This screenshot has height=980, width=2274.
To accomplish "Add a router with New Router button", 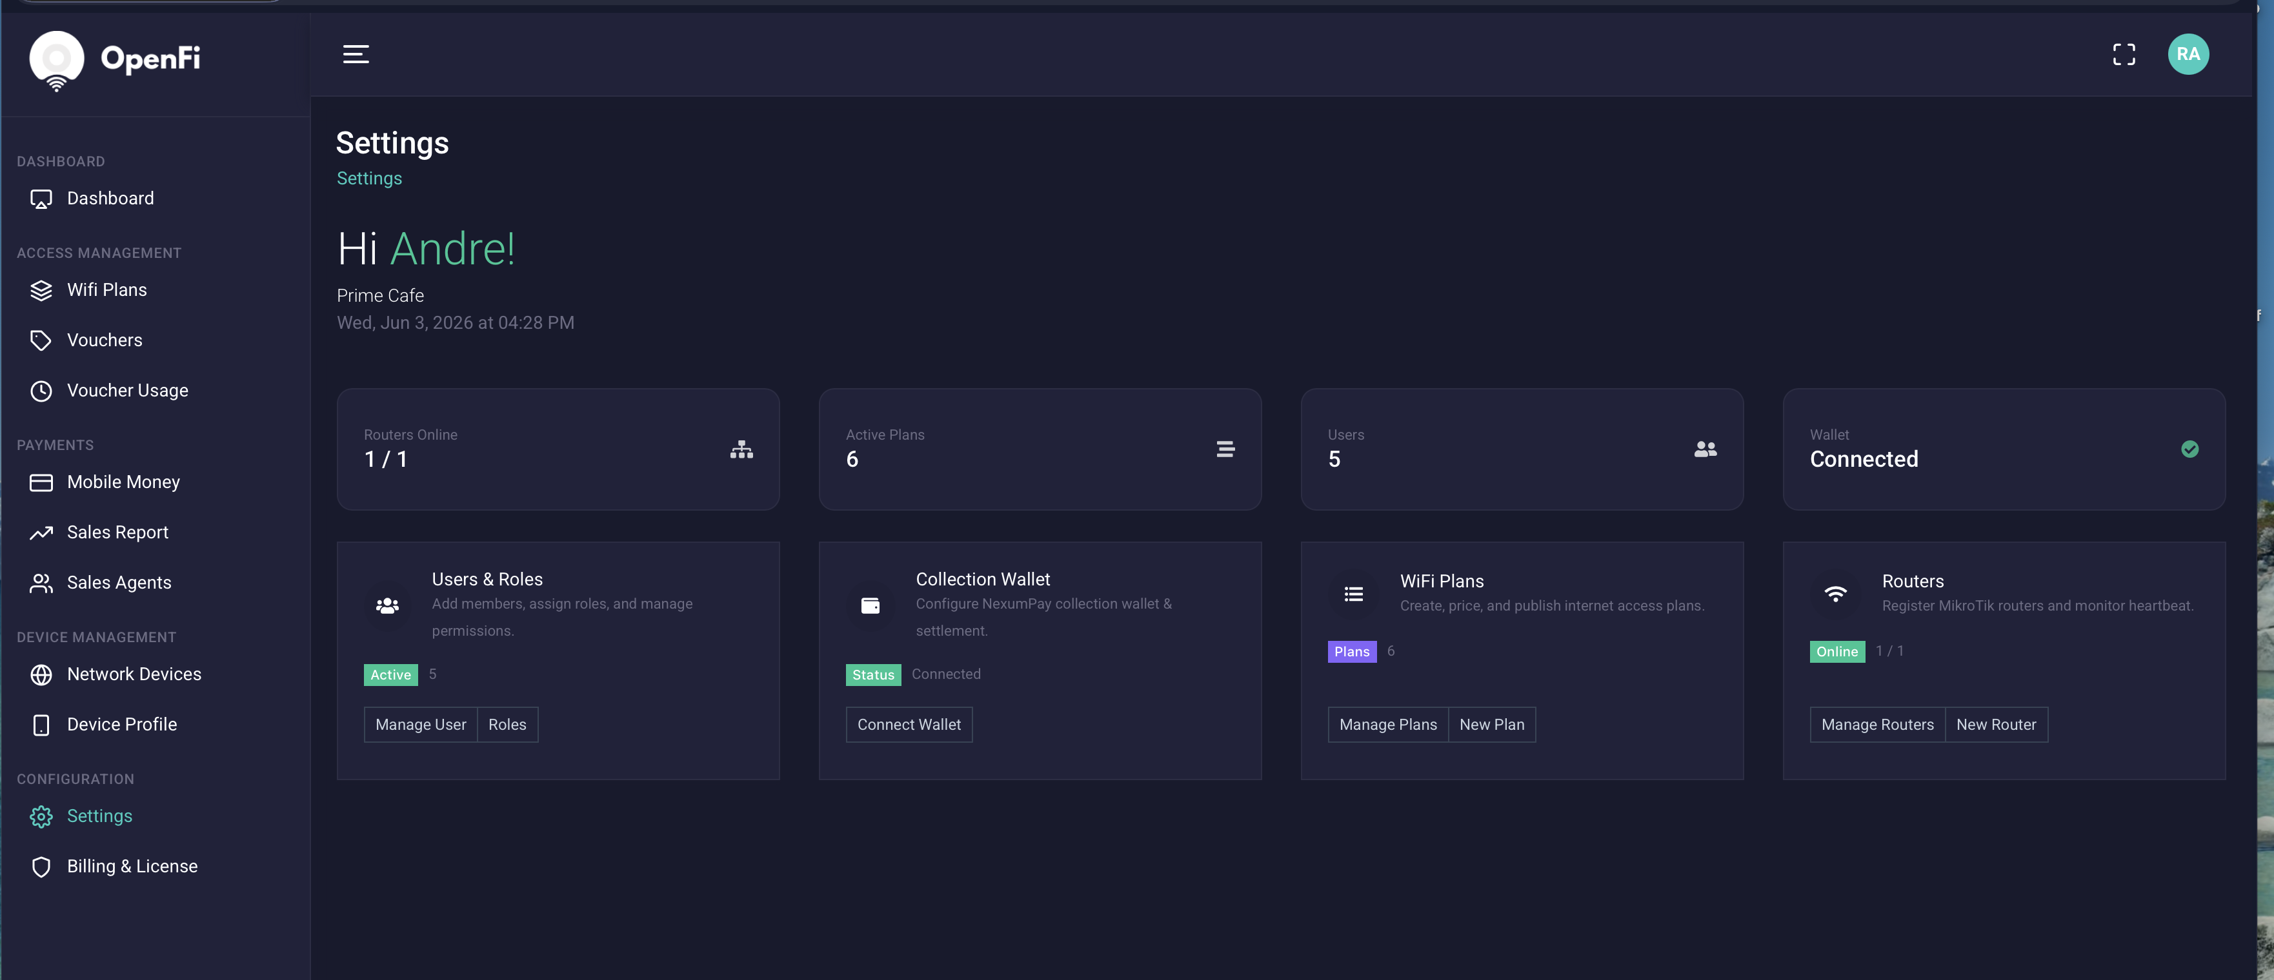I will point(1996,724).
